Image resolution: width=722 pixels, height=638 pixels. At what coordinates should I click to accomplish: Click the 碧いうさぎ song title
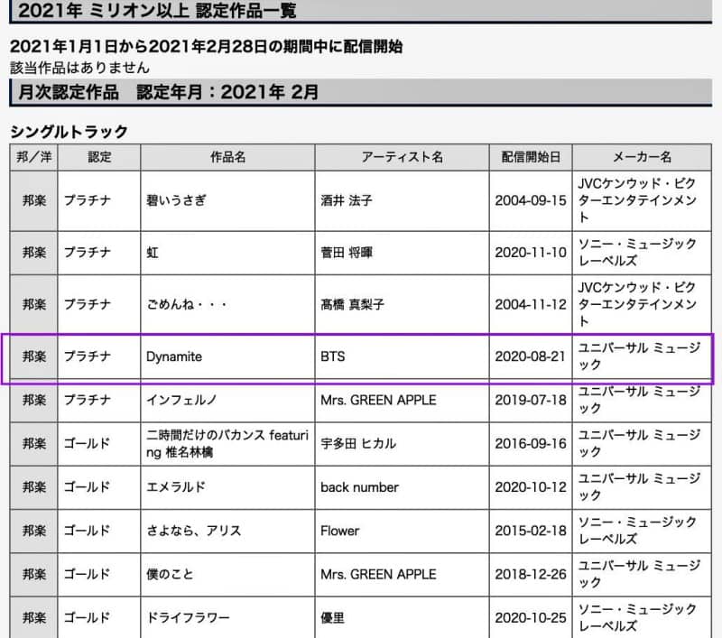[x=175, y=200]
